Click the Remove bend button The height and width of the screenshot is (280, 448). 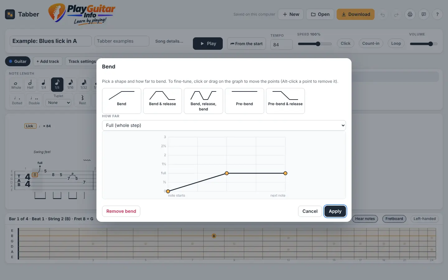pos(121,211)
